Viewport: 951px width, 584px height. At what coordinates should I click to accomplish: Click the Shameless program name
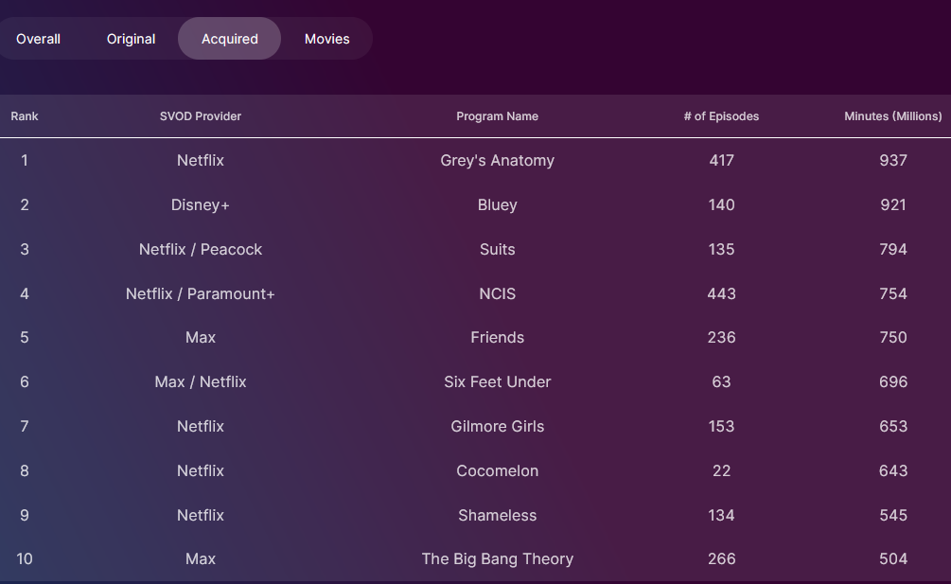497,516
